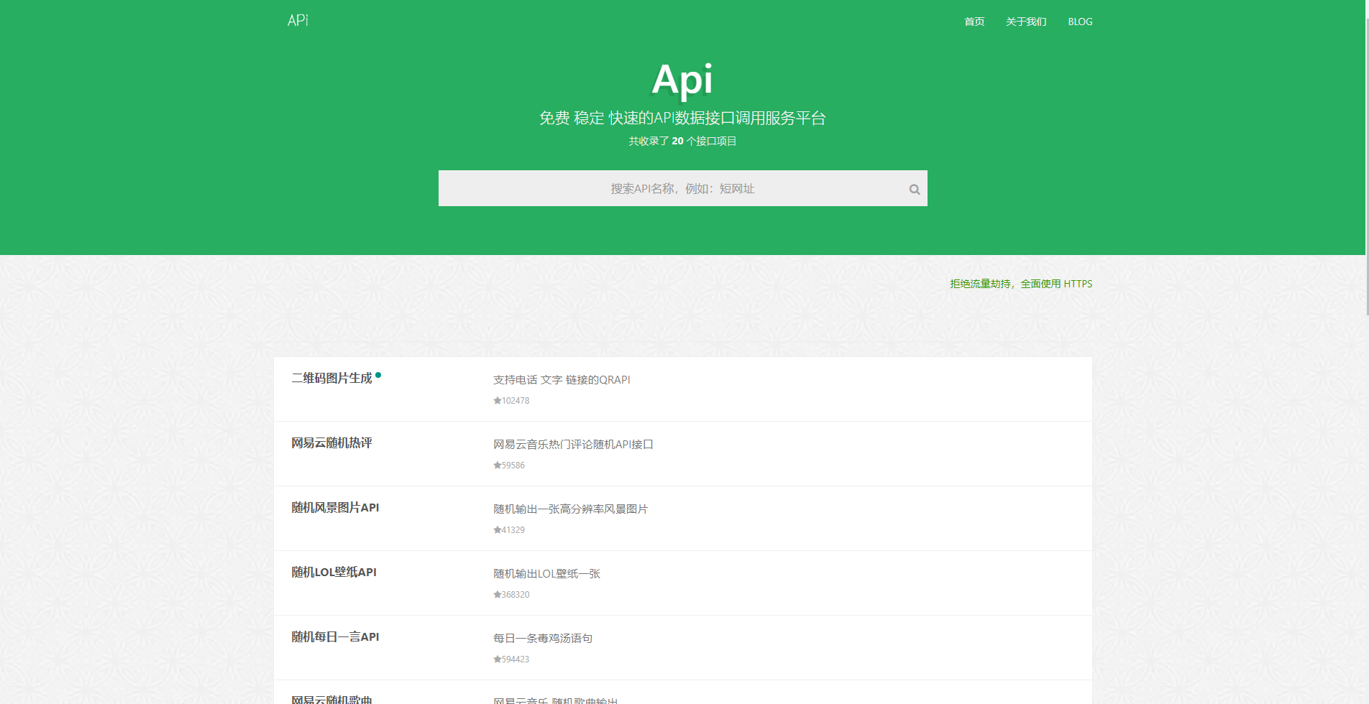Open the 随机每日一言API entry
Screen dimensions: 1369x704
pos(335,637)
